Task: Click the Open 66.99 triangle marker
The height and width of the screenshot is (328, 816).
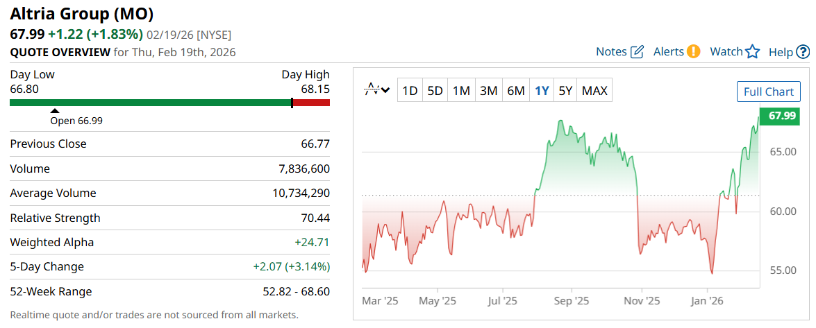Action: pyautogui.click(x=55, y=110)
